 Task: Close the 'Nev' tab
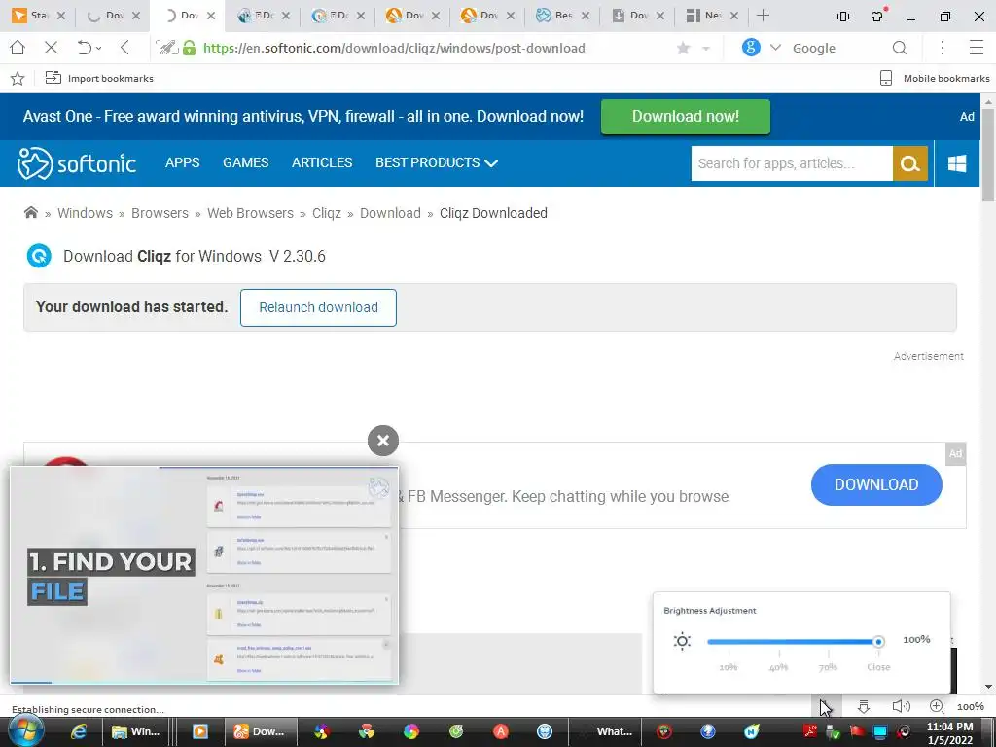(734, 16)
